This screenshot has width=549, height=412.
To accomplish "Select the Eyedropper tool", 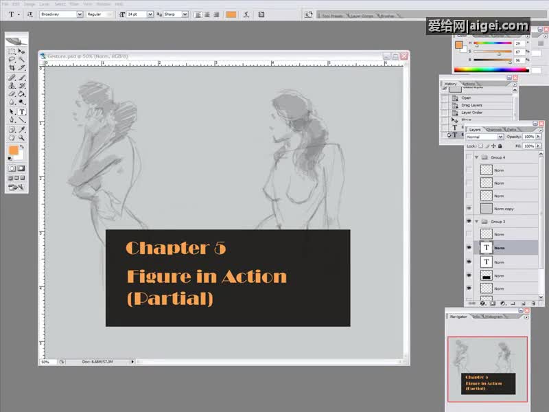I will pyautogui.click(x=22, y=129).
